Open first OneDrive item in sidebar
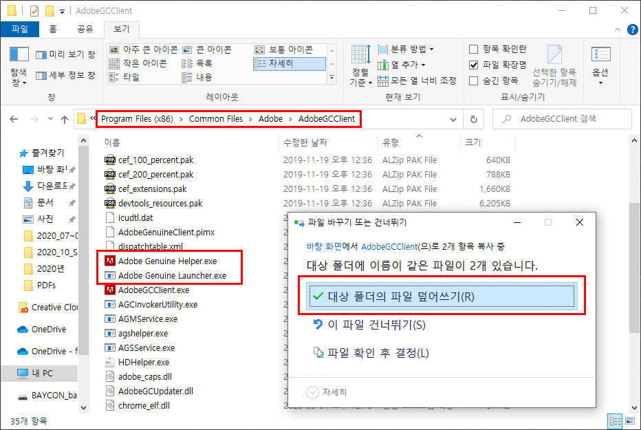The width and height of the screenshot is (641, 430). tap(42, 330)
